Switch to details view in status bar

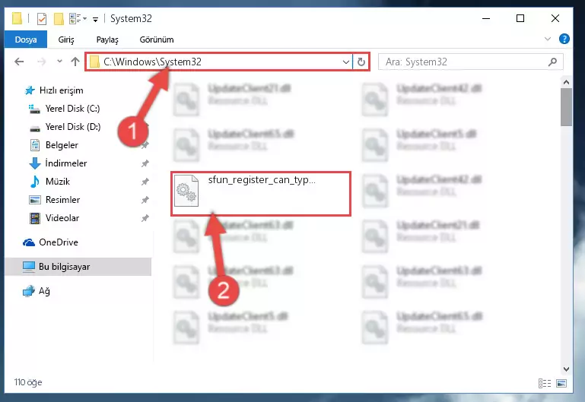[545, 383]
